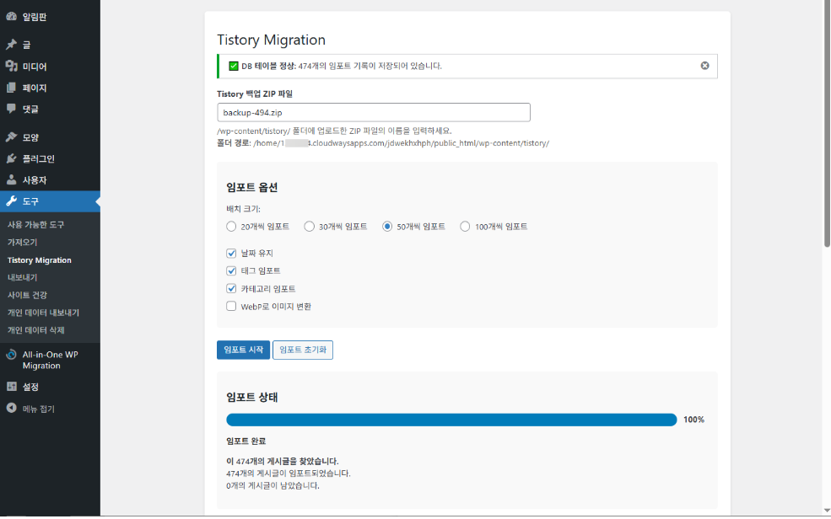Click the 글 pushpin icon
Image resolution: width=831 pixels, height=519 pixels.
(11, 45)
